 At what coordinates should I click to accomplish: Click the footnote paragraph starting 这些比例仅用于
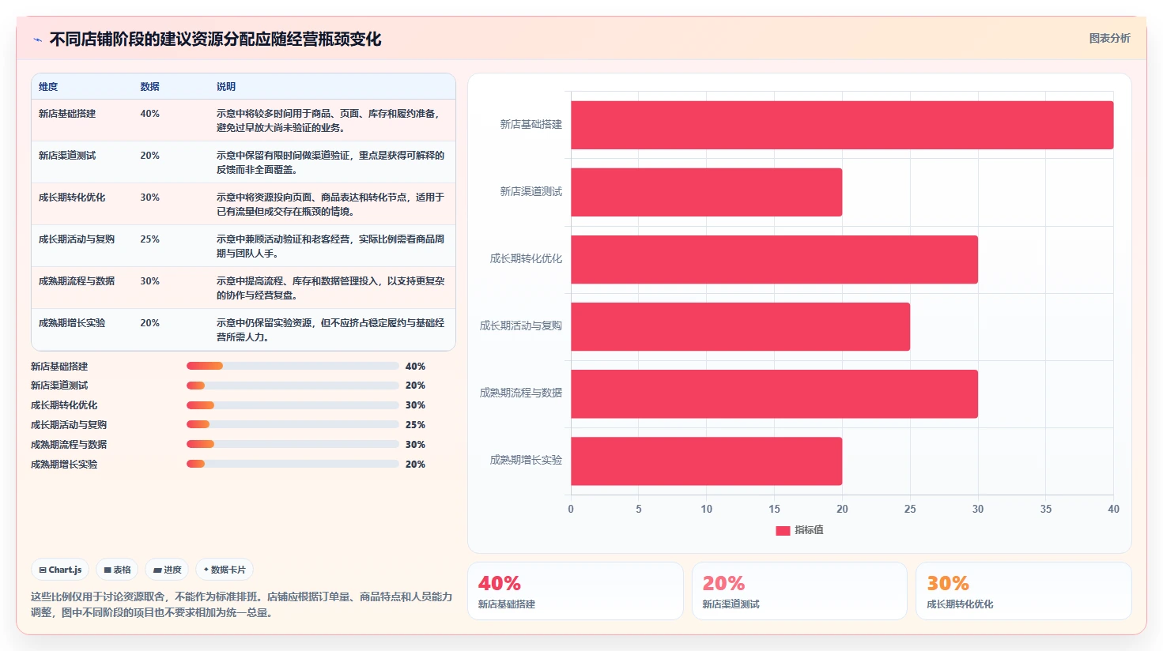tap(241, 604)
